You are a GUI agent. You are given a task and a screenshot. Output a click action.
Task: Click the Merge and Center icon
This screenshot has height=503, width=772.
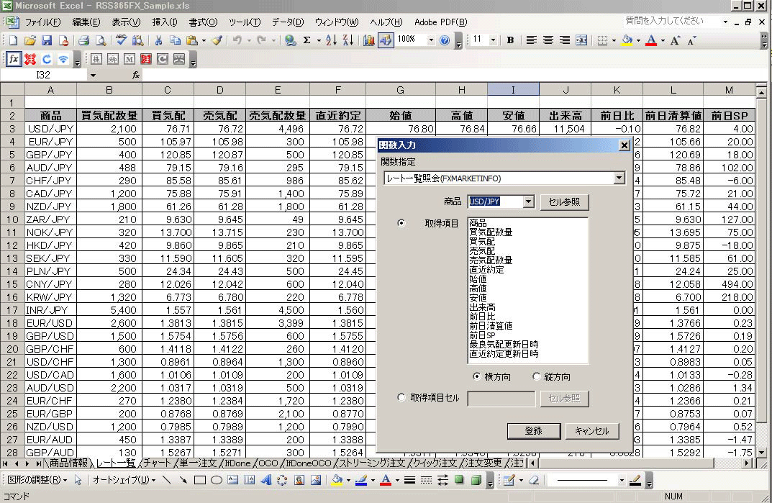click(581, 40)
